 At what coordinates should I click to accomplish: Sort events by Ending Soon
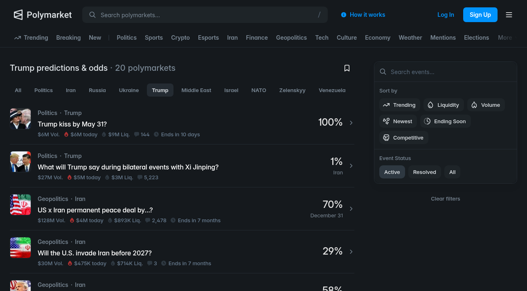pos(446,121)
